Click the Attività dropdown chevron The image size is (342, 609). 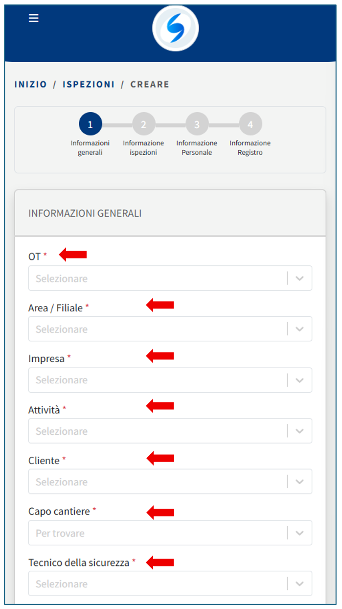(x=299, y=431)
